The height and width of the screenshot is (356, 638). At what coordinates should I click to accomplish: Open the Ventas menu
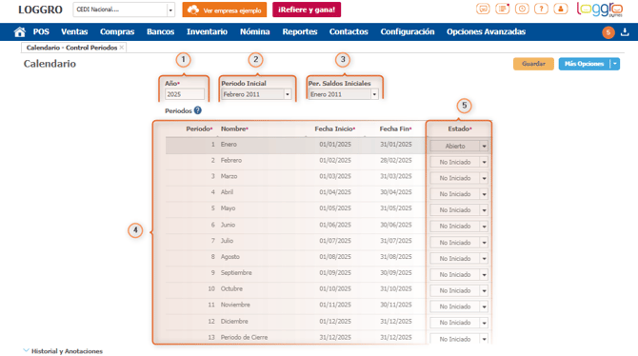[x=74, y=31]
